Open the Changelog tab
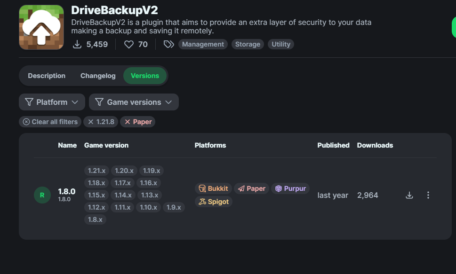The height and width of the screenshot is (274, 456). (98, 76)
